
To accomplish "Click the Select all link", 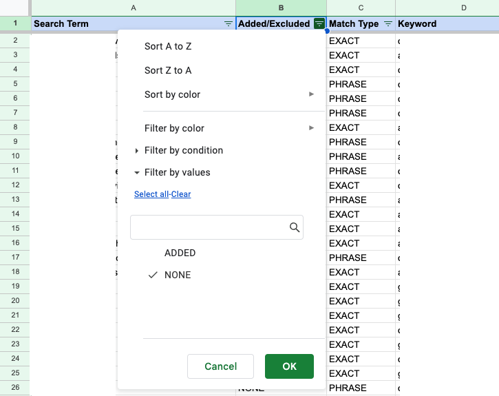I will pos(151,194).
